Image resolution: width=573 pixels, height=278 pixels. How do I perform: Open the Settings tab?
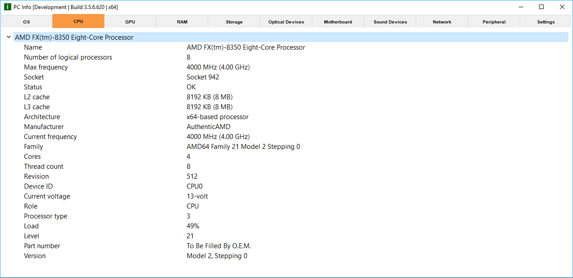546,22
